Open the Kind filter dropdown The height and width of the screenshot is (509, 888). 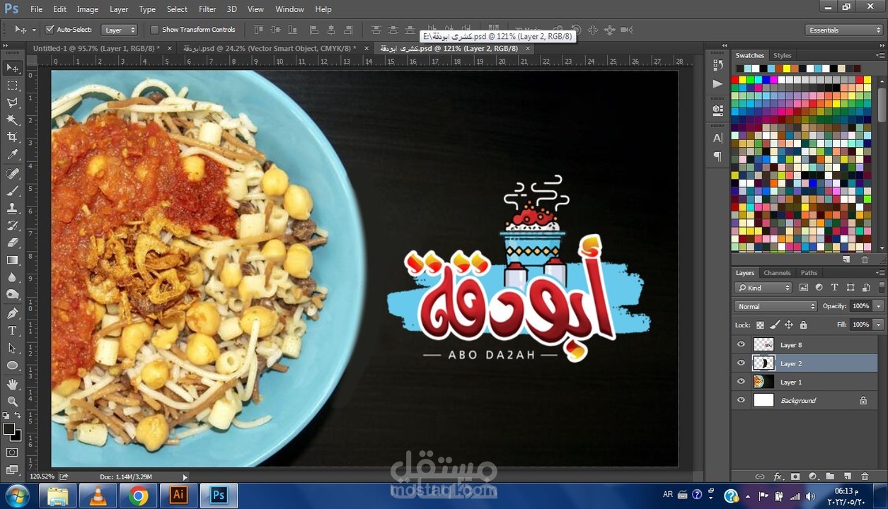coord(763,288)
